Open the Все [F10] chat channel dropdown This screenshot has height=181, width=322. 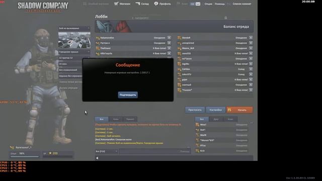(x=106, y=151)
